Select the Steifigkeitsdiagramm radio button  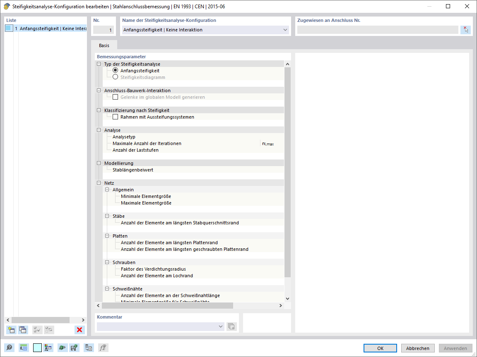(x=115, y=77)
